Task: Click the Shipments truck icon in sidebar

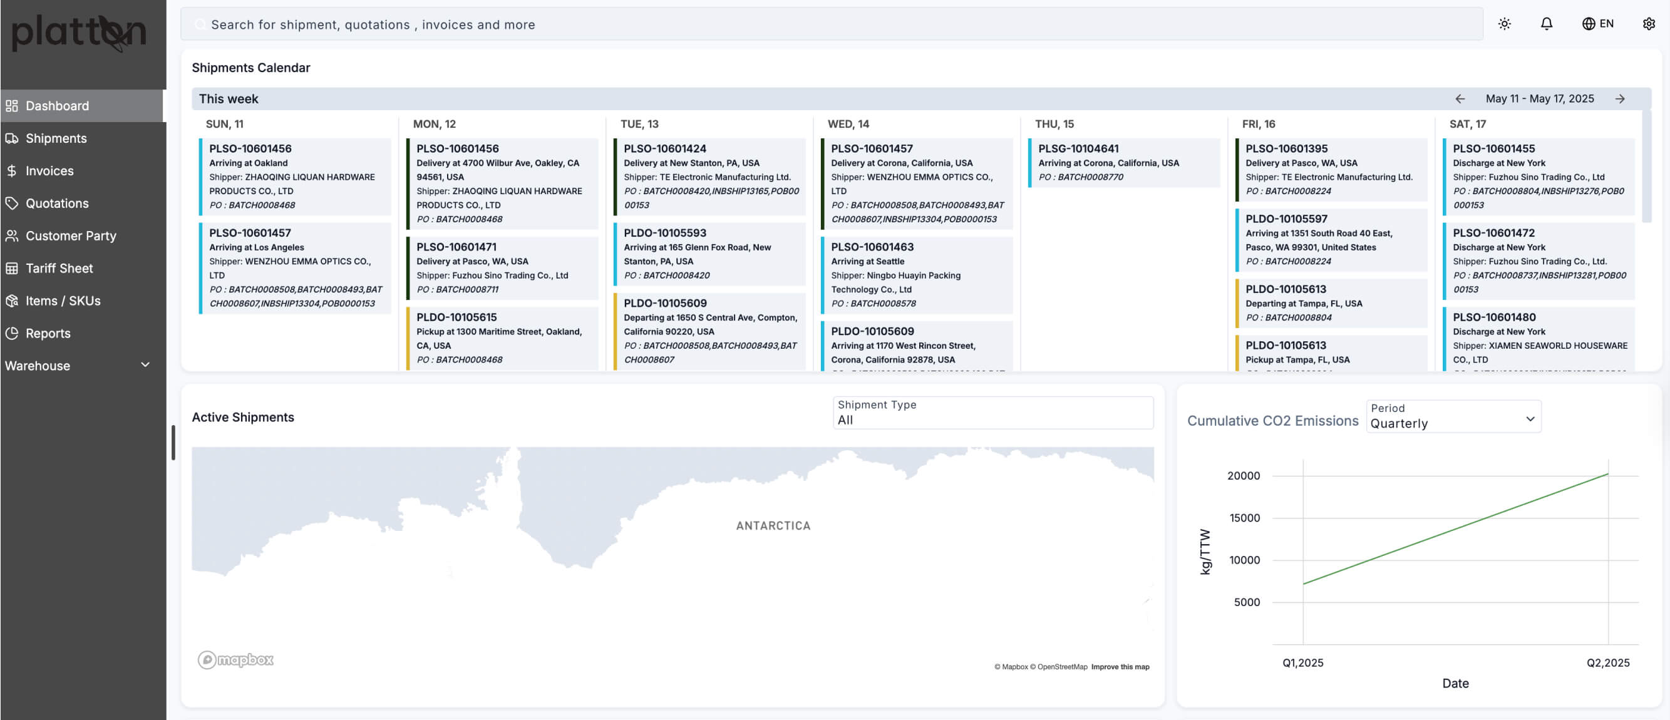Action: (x=12, y=138)
